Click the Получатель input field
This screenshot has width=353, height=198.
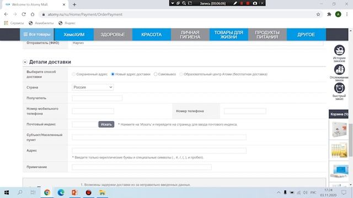pyautogui.click(x=97, y=98)
